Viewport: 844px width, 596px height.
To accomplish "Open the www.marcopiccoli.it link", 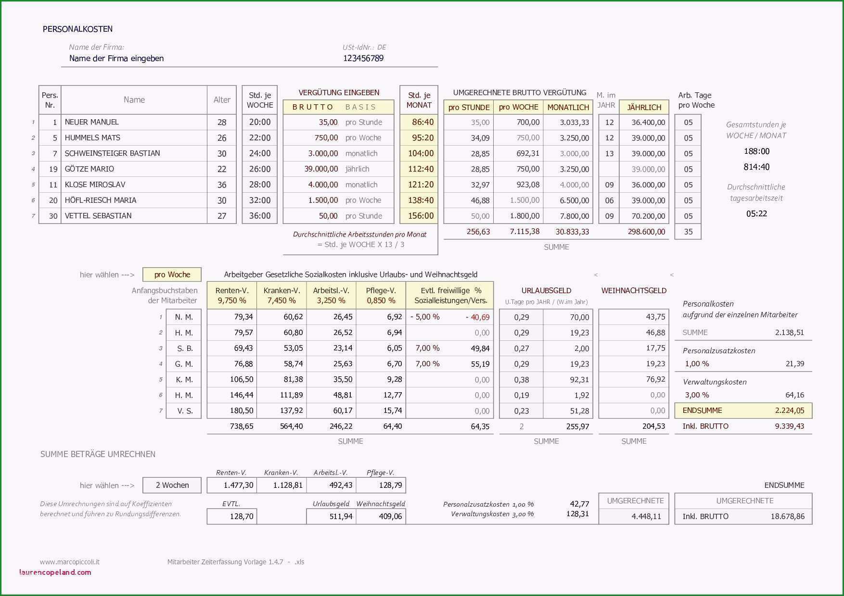I will (70, 562).
